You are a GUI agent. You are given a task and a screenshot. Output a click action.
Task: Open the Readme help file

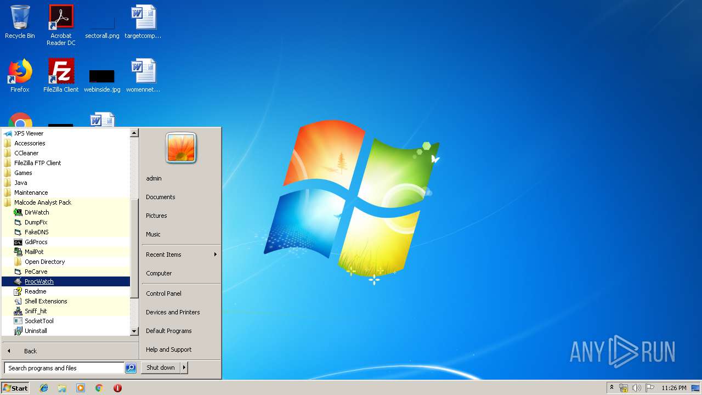[66, 291]
